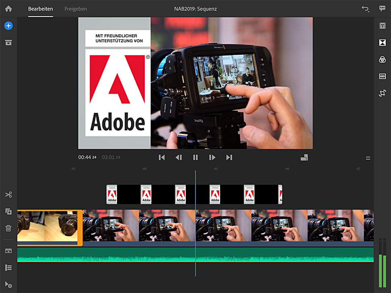Toggle the track expand icon in left sidebar

click(8, 251)
